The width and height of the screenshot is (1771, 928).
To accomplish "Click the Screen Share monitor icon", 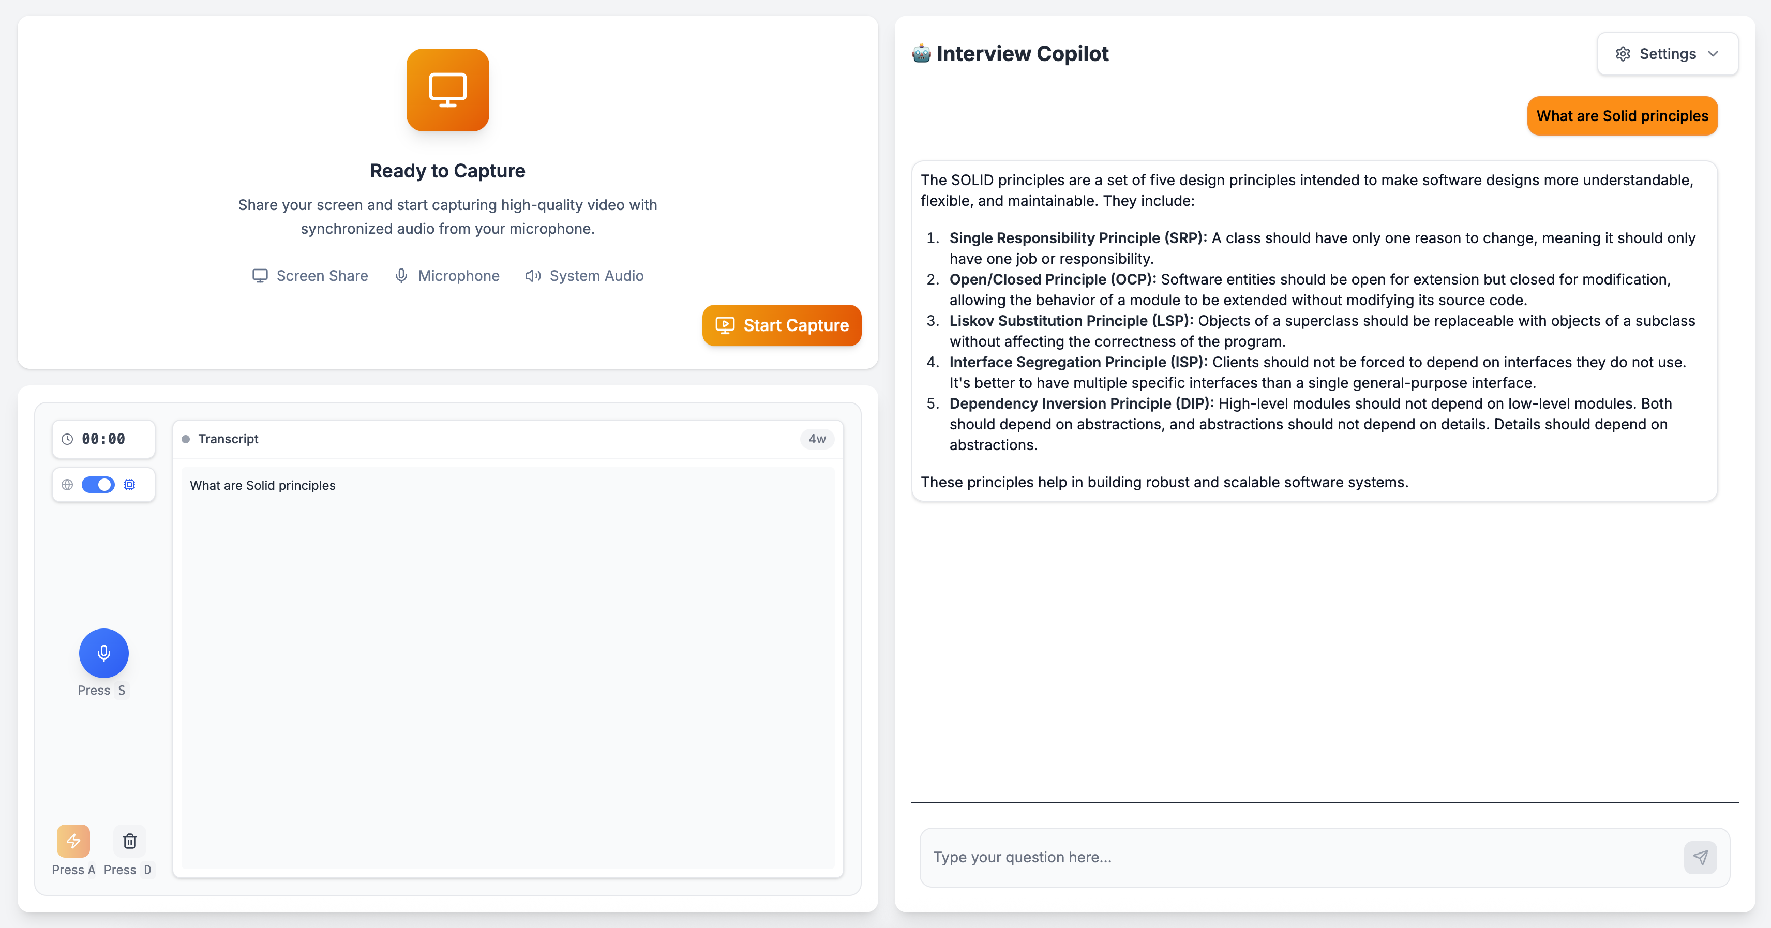I will (x=260, y=276).
